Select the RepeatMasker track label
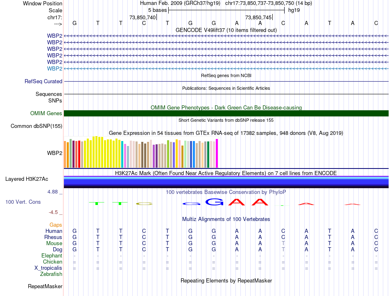The image size is (389, 296). (x=45, y=286)
